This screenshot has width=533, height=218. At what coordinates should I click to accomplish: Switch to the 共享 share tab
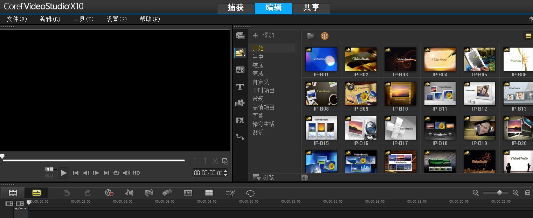pyautogui.click(x=311, y=8)
